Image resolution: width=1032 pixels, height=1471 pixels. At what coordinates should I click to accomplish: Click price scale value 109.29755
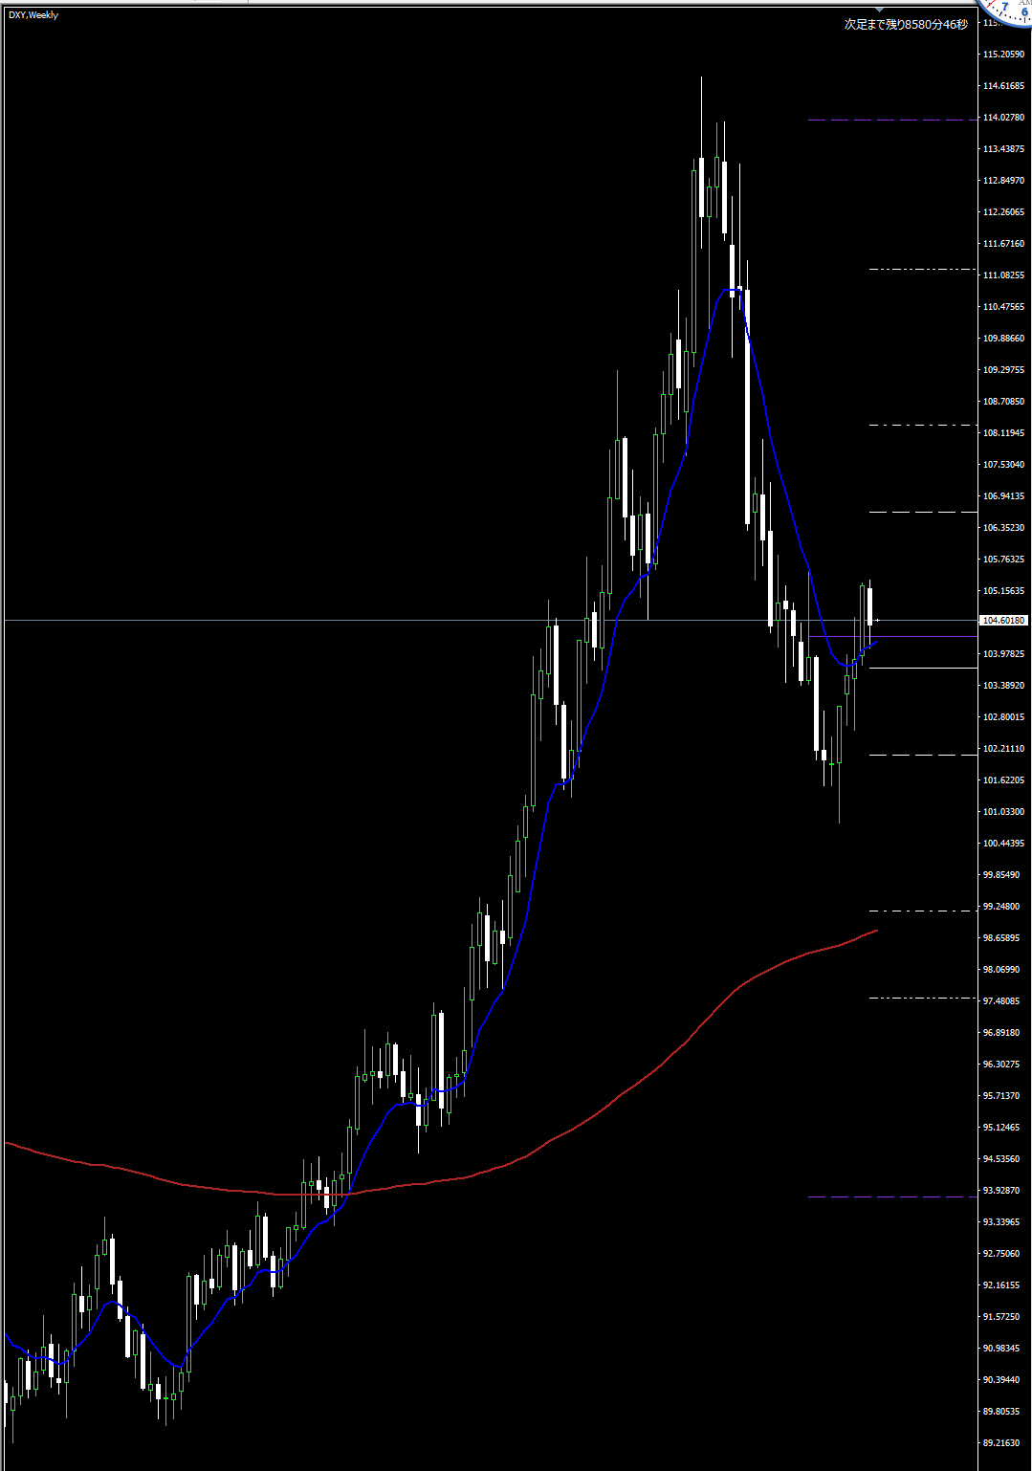click(x=1003, y=370)
